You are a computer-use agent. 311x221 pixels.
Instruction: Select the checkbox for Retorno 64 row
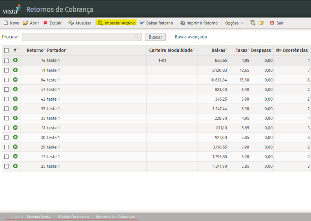(6, 80)
